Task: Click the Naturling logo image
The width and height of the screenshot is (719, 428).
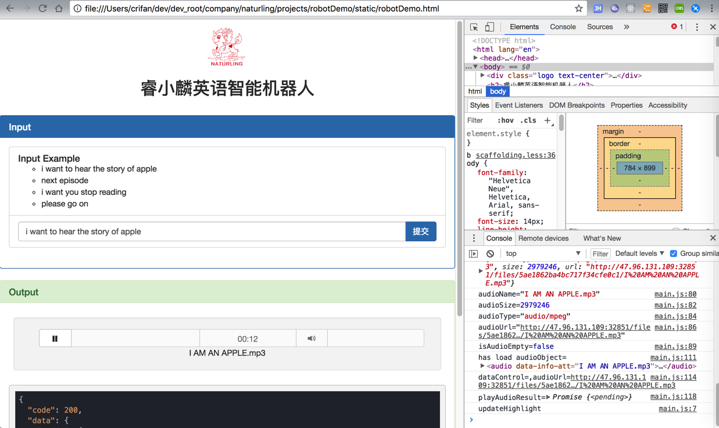Action: [x=227, y=47]
